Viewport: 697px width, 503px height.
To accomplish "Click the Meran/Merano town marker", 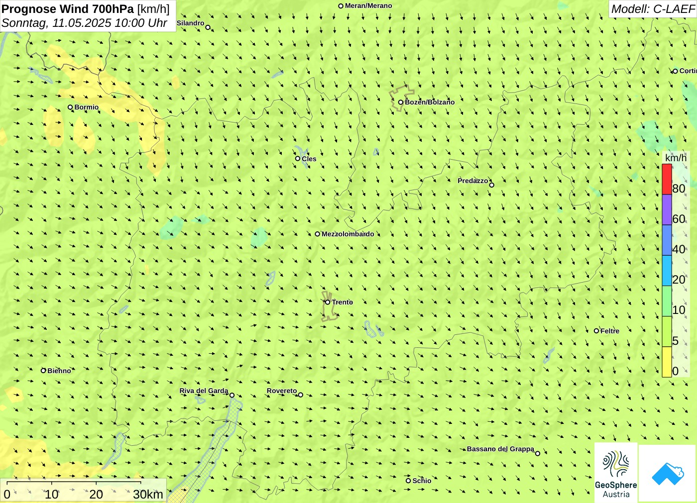I will click(x=341, y=6).
